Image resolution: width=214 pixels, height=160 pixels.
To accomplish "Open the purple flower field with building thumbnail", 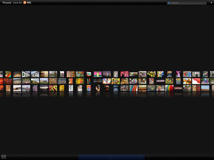I will [44, 81].
